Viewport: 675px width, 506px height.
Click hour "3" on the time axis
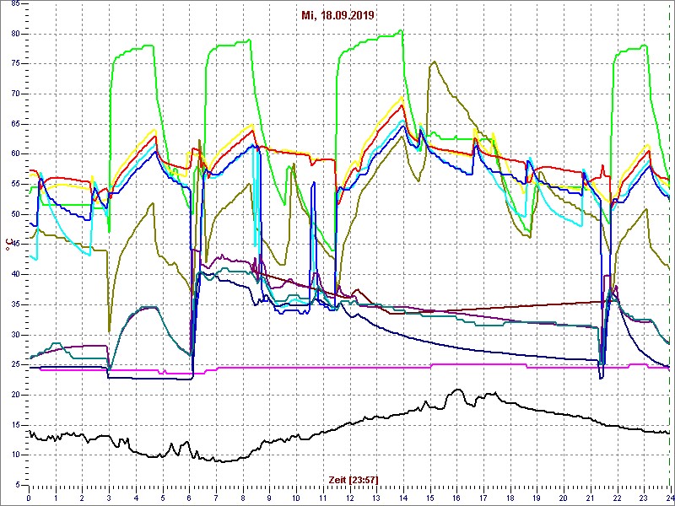click(109, 498)
